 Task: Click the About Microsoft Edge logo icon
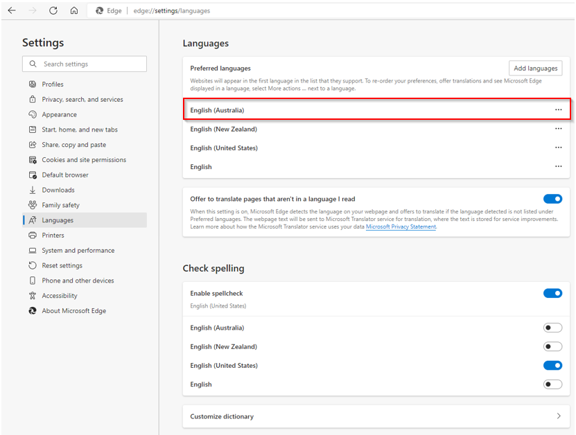pos(33,310)
